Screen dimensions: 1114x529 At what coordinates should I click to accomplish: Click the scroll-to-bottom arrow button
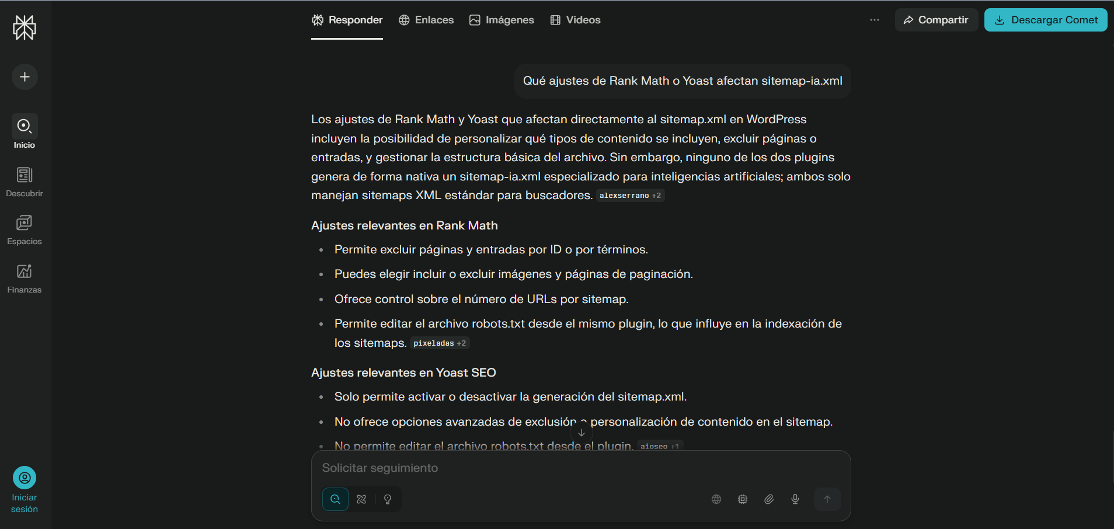(582, 433)
